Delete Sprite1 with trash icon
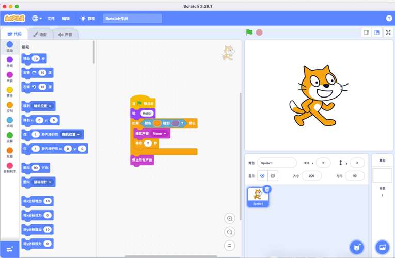 267,189
